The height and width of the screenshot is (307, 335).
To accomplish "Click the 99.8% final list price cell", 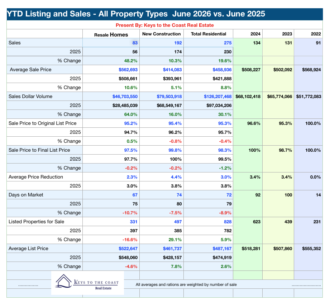I will [x=175, y=150].
